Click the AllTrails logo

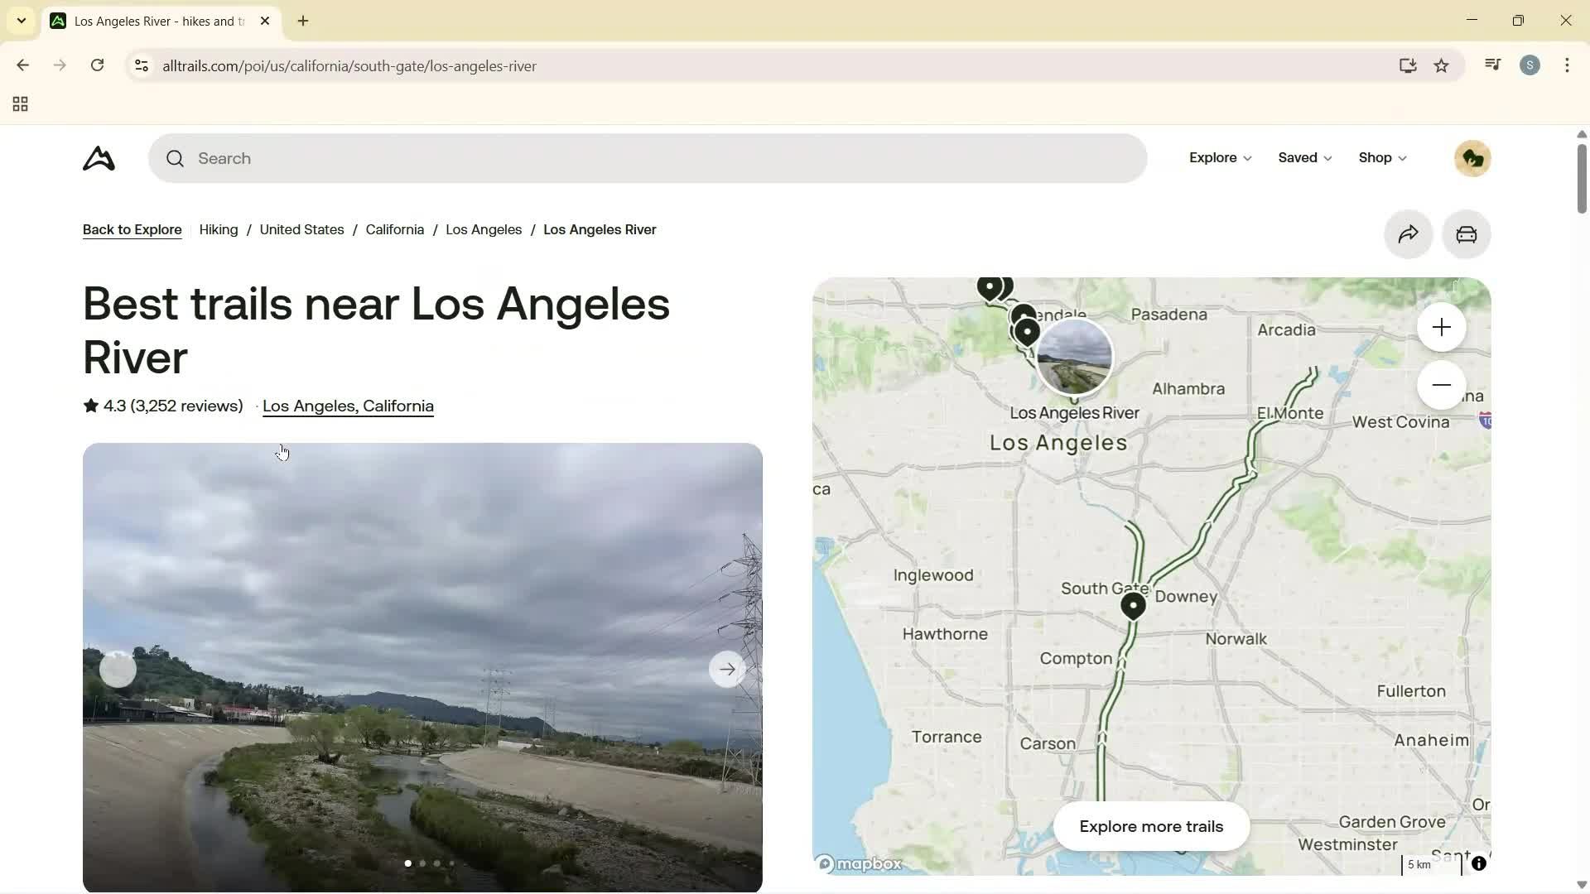point(99,158)
